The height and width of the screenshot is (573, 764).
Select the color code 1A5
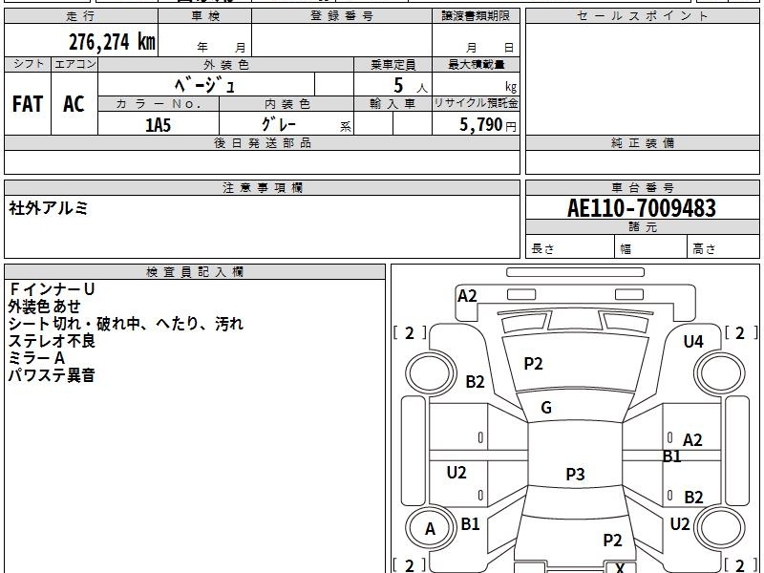coord(158,125)
